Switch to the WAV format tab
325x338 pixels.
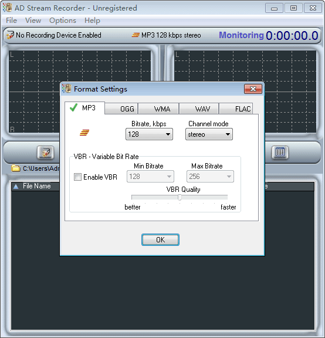(x=199, y=109)
